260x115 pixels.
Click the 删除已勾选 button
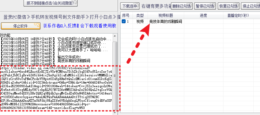click(182, 6)
